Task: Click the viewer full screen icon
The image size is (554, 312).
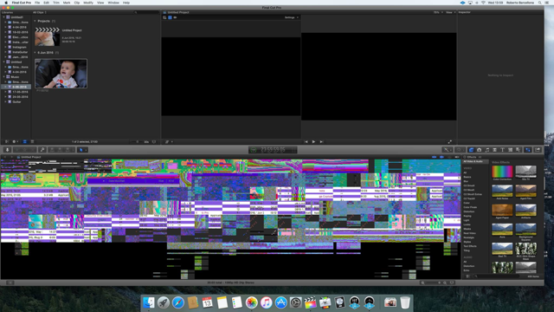Action: [x=450, y=142]
